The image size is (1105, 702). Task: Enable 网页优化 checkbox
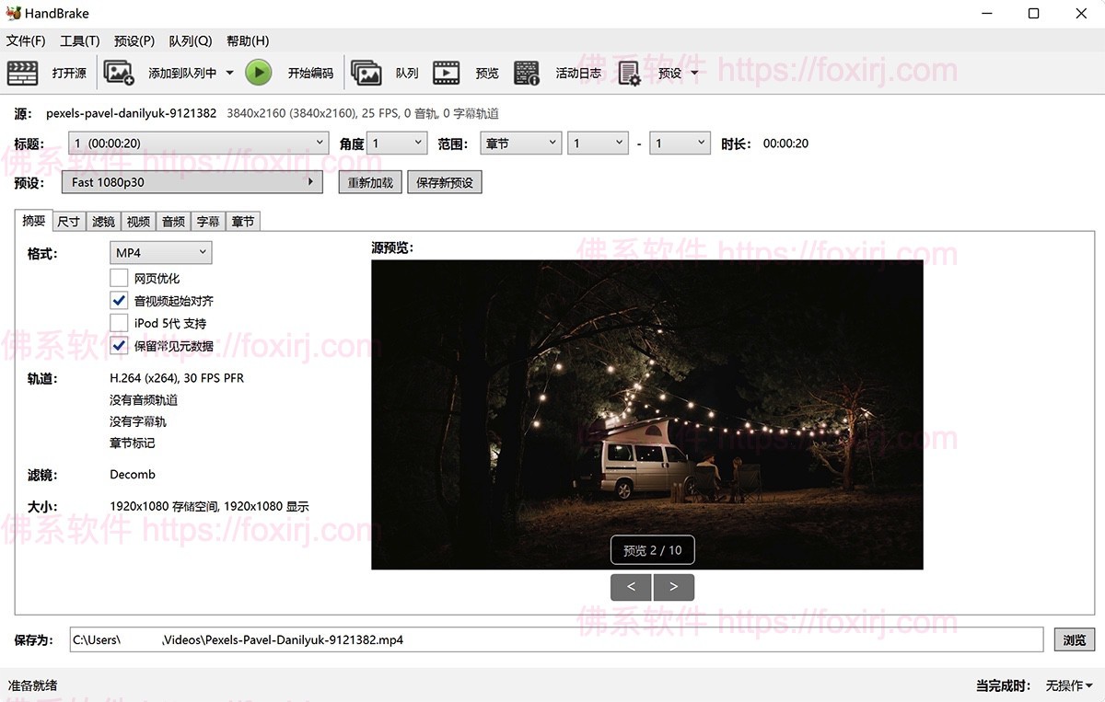(x=119, y=277)
